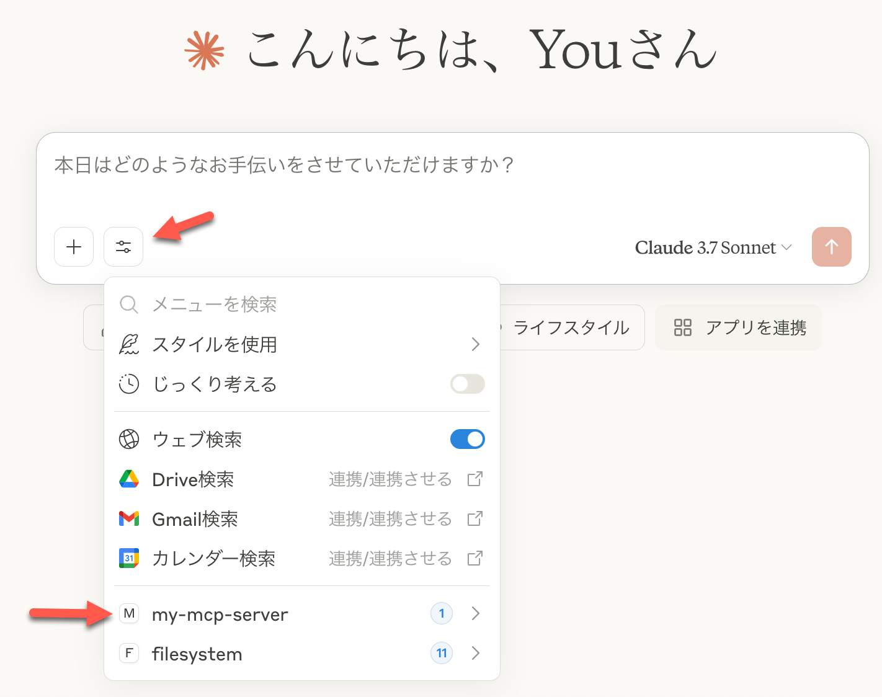Select the my-mcp-server menu entry
882x697 pixels.
pyautogui.click(x=302, y=614)
